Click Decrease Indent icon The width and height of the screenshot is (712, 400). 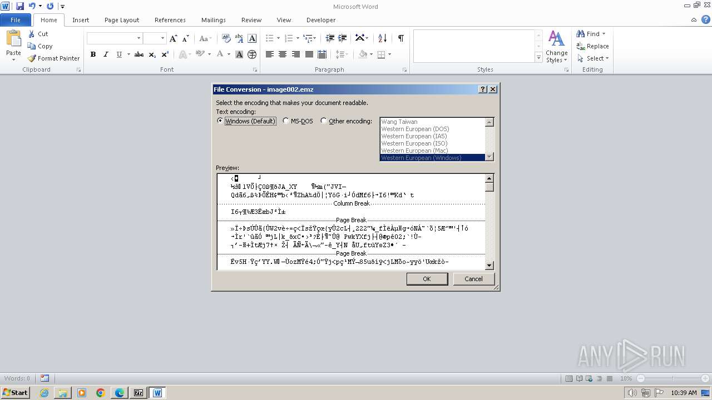(x=330, y=38)
